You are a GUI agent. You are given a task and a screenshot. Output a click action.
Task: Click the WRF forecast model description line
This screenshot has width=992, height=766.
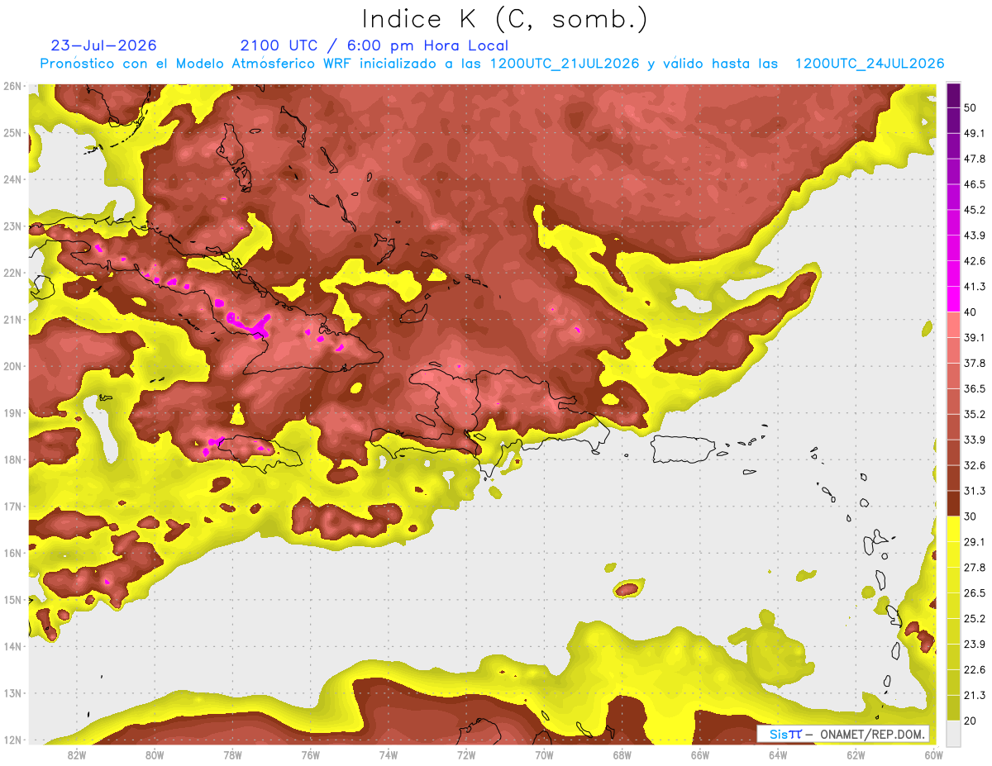pyautogui.click(x=492, y=64)
